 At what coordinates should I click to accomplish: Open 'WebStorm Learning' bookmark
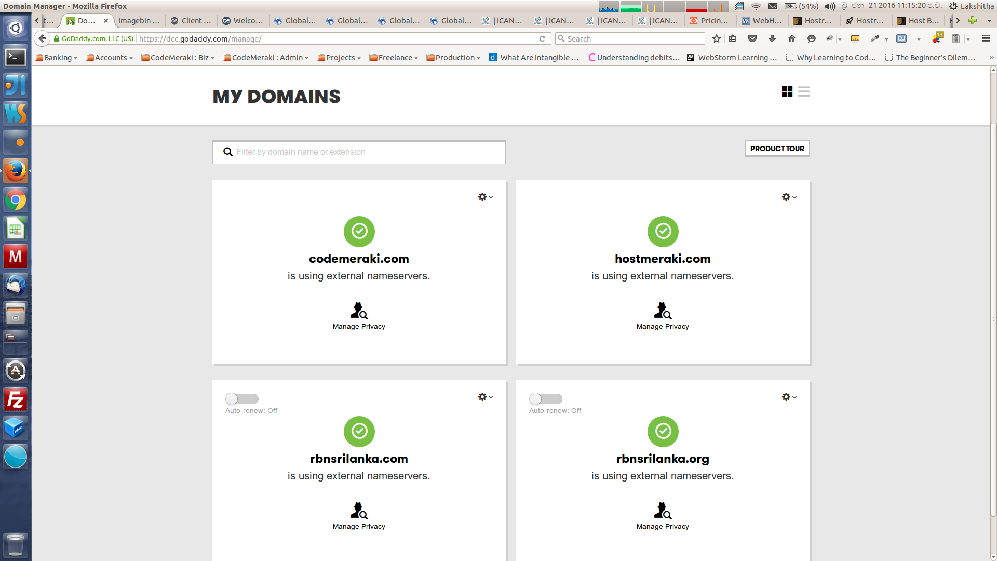732,58
